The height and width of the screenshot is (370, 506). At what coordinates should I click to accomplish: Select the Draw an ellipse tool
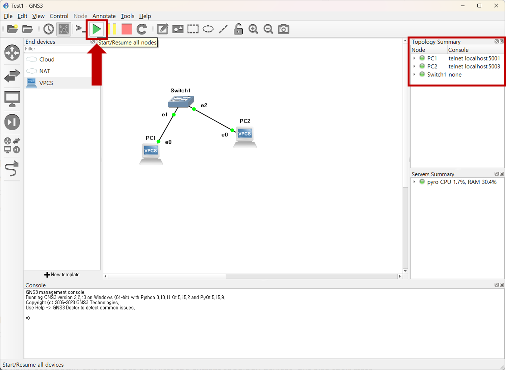pyautogui.click(x=208, y=29)
